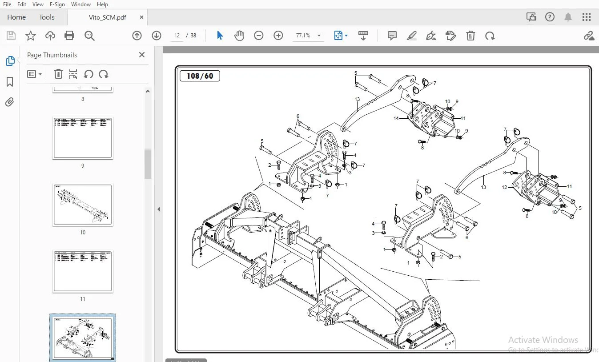Open the Edit menu
This screenshot has height=362, width=599.
tap(22, 4)
